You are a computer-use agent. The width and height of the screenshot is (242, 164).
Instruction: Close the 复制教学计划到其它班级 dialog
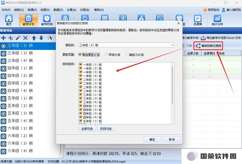point(178,23)
